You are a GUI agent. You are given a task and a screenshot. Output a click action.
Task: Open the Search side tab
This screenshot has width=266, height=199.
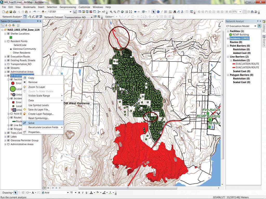pos(264,41)
